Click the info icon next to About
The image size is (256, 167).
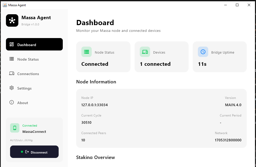click(12, 103)
